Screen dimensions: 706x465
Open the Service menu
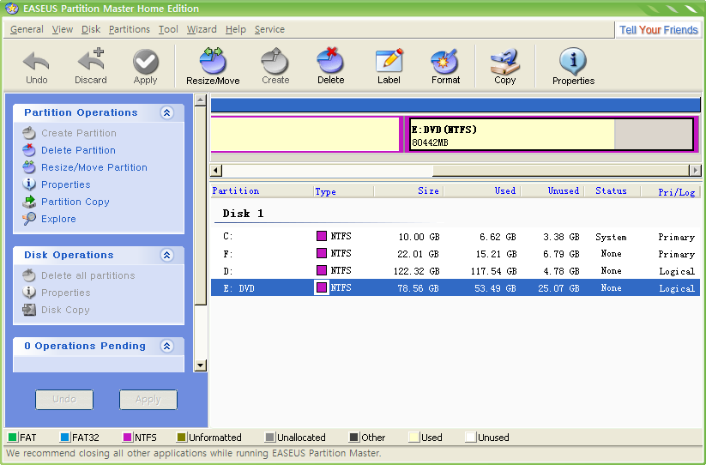point(269,29)
